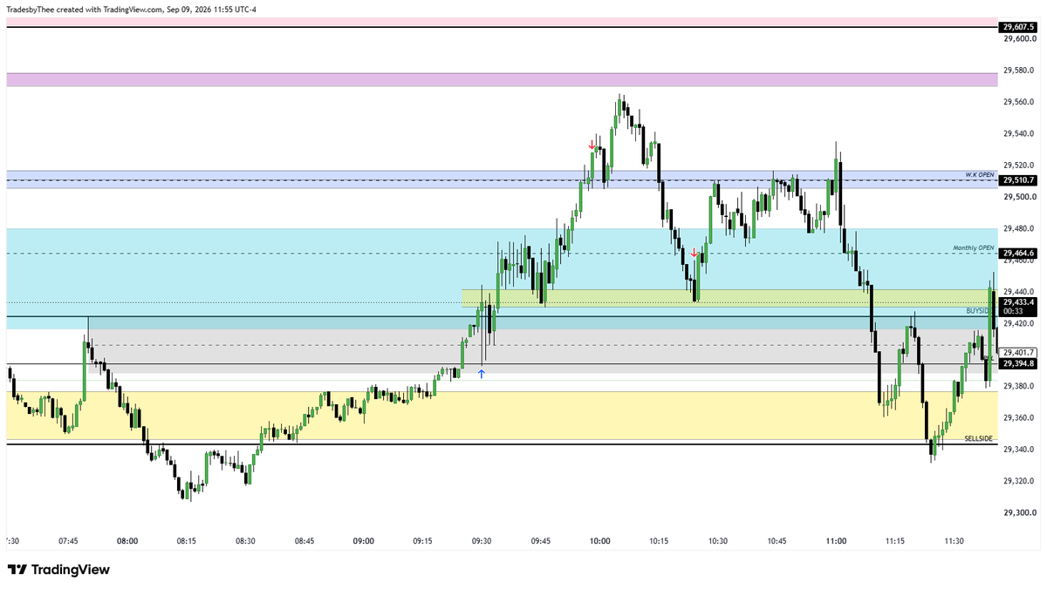Click 29,540.0 on the price axis
Image resolution: width=1047 pixels, height=589 pixels.
tap(1019, 133)
